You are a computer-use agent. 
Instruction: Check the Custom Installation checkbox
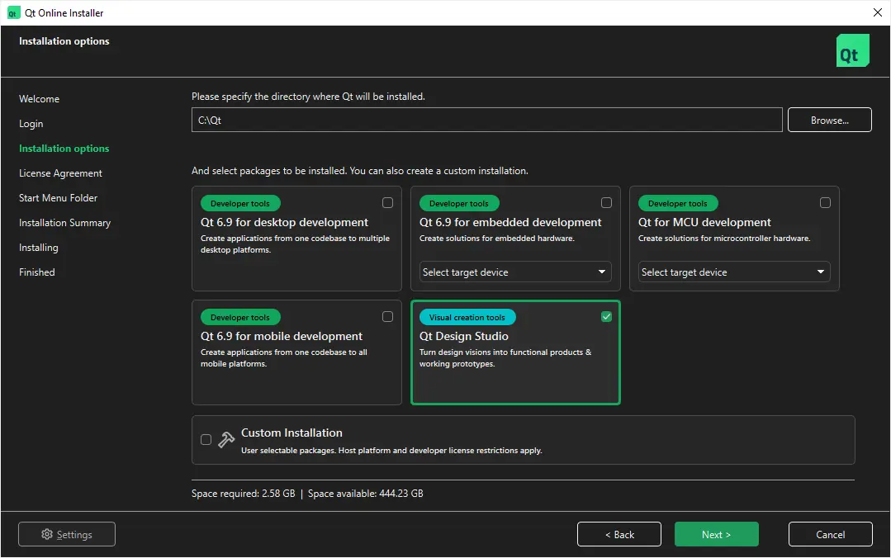[x=206, y=439]
